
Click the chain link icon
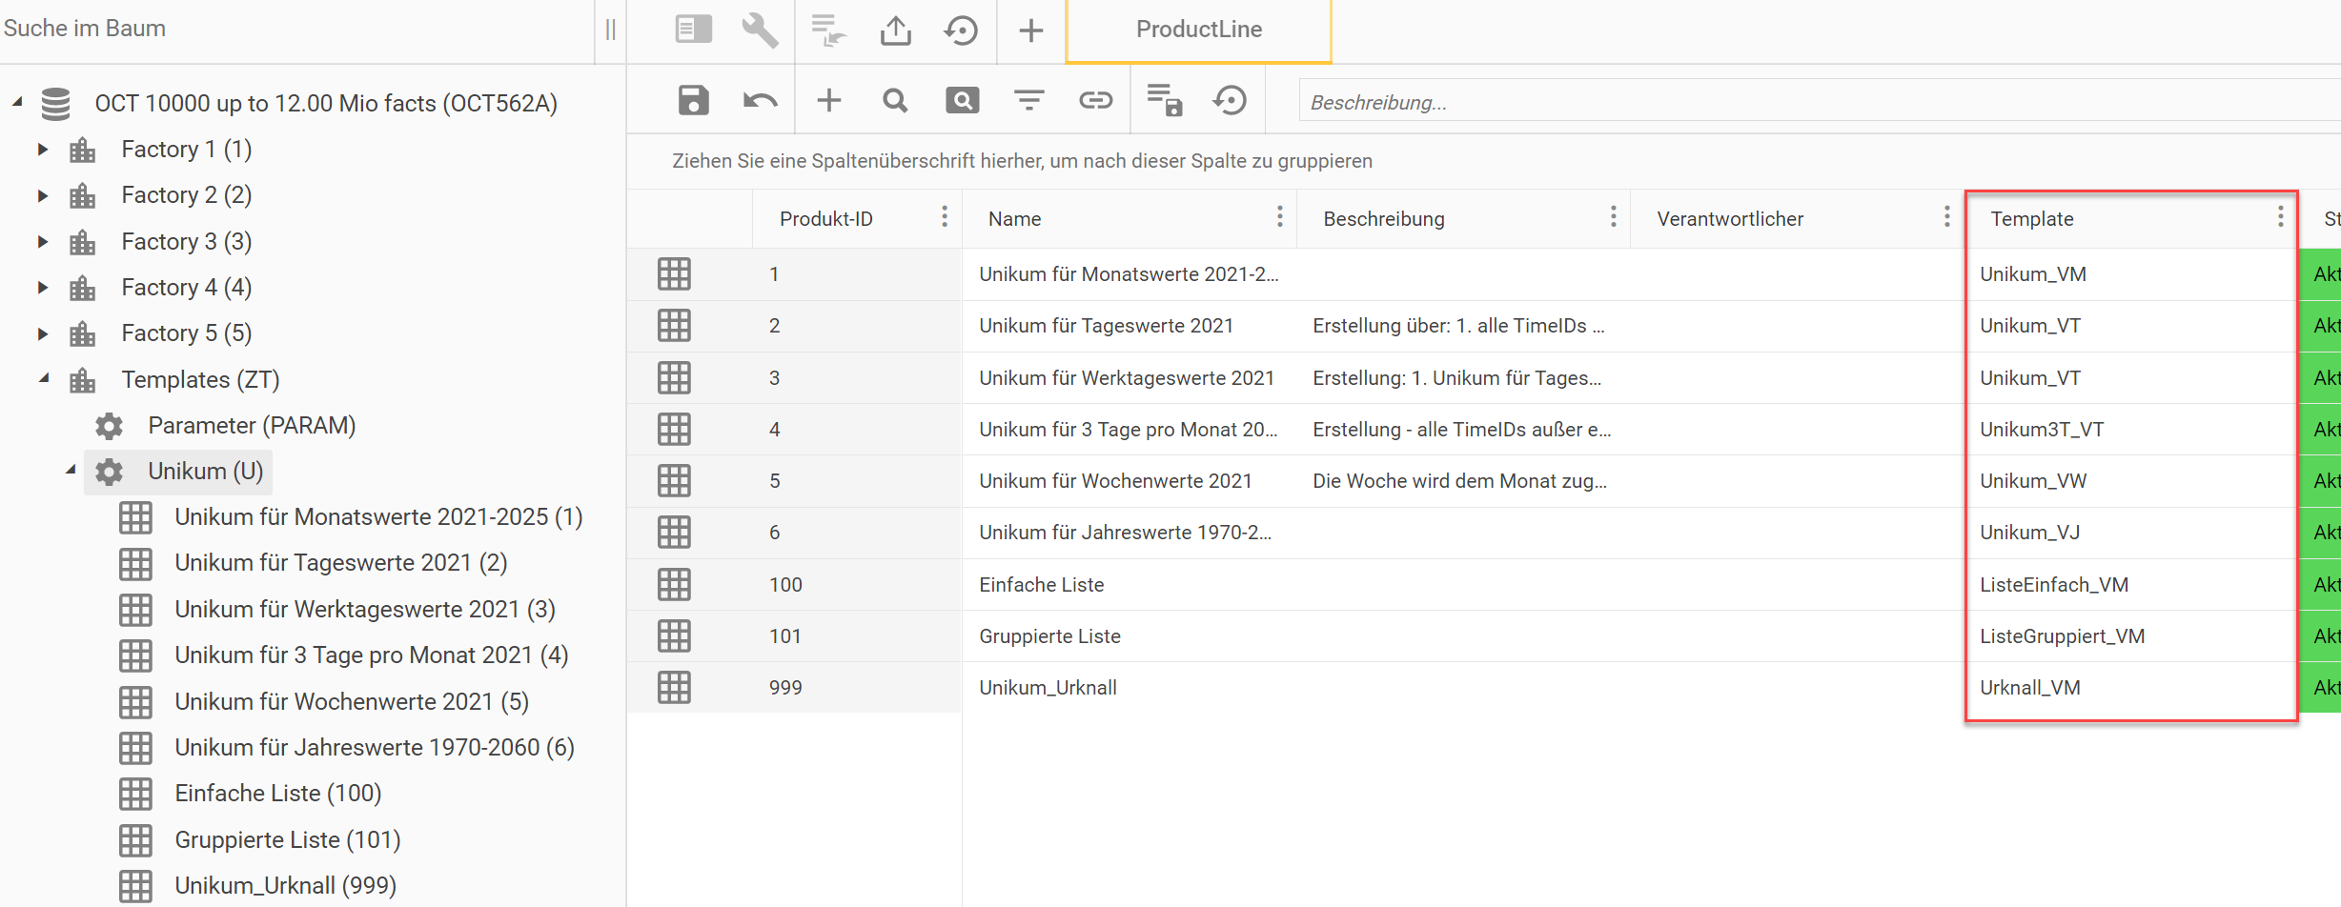click(1095, 100)
